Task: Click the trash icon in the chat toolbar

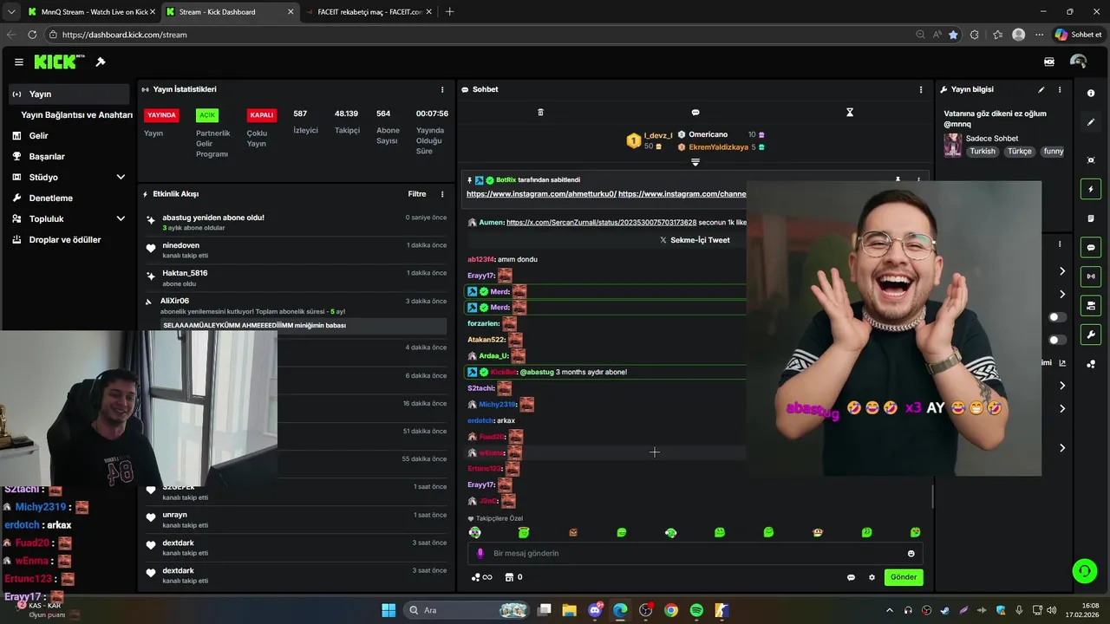Action: click(540, 113)
